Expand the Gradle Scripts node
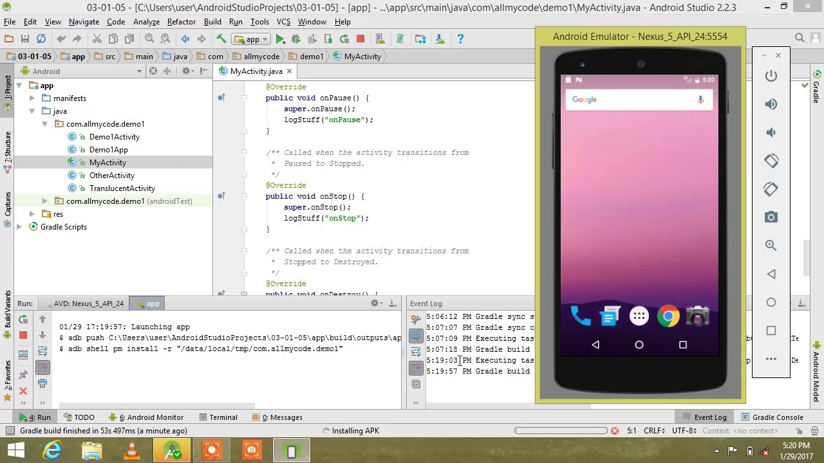Viewport: 824px width, 463px height. pos(19,227)
